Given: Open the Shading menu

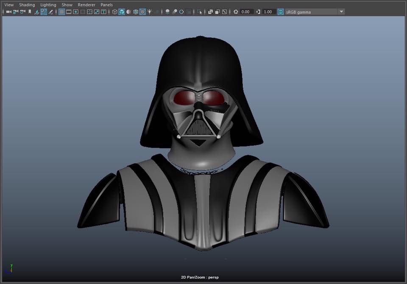Looking at the screenshot, I should [27, 5].
